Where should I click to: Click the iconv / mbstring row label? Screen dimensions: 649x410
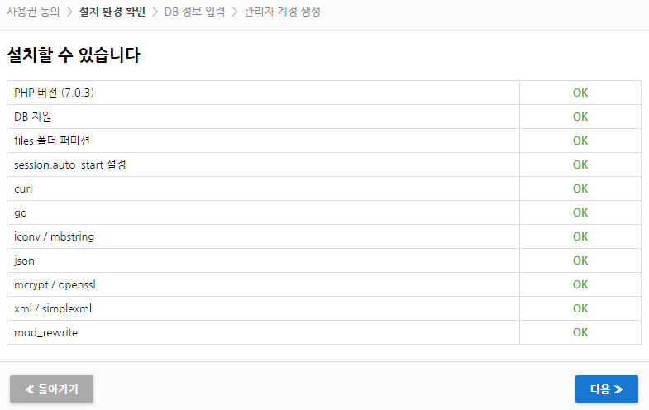[55, 236]
